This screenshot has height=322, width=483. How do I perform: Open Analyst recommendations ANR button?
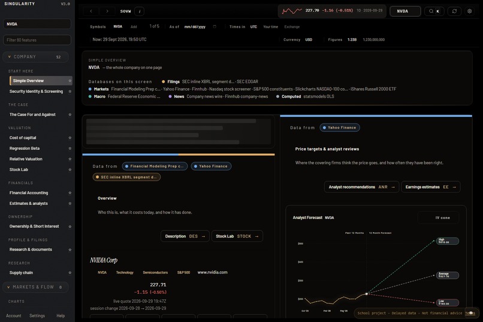point(361,187)
